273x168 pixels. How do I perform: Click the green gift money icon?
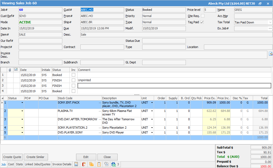114,164
